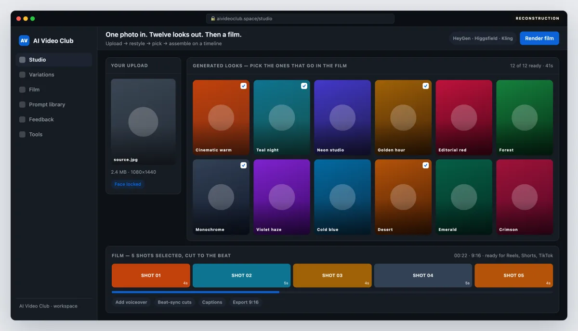
Task: Click the square icon beside Feedback
Action: point(22,119)
